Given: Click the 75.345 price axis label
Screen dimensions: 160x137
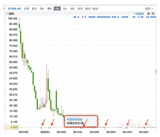Looking at the screenshot, I should tap(13, 46).
